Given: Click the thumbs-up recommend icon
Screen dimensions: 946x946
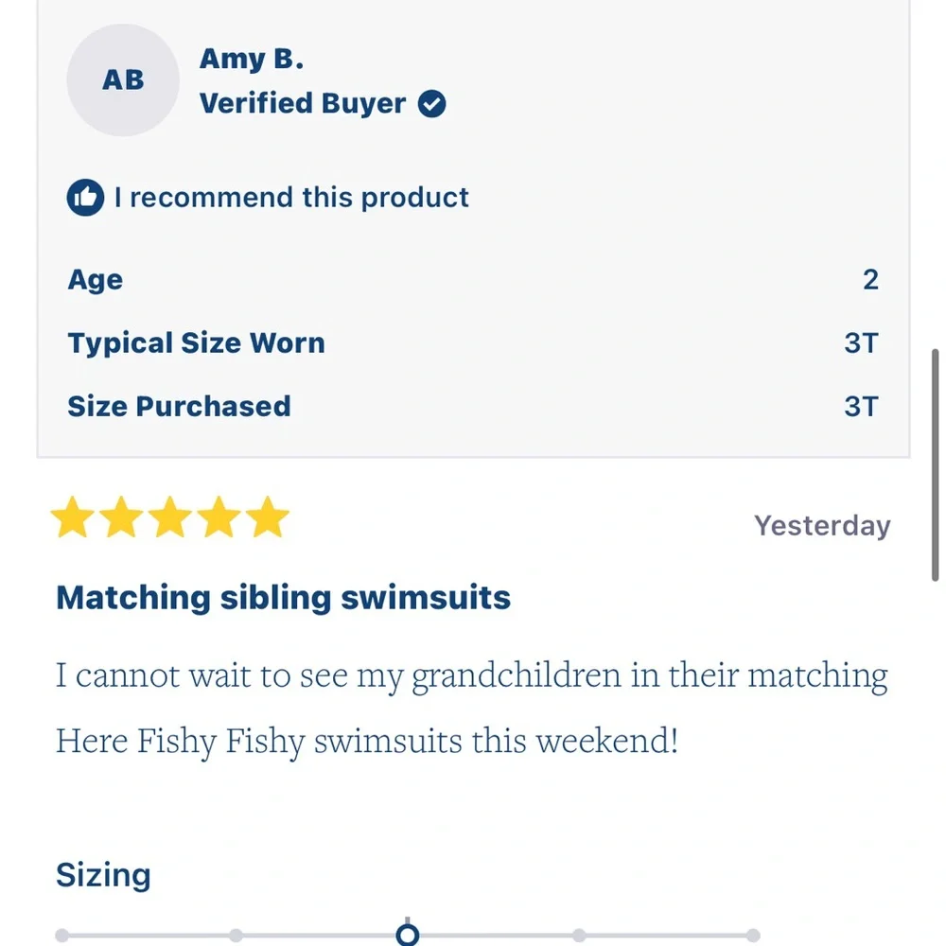Looking at the screenshot, I should point(85,198).
